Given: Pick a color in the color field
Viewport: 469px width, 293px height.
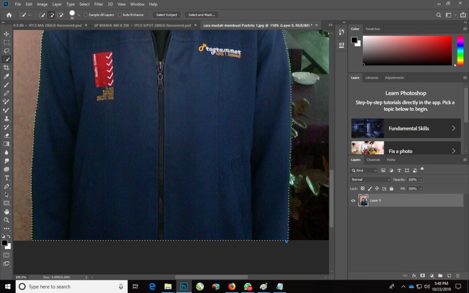Looking at the screenshot, I should (407, 50).
